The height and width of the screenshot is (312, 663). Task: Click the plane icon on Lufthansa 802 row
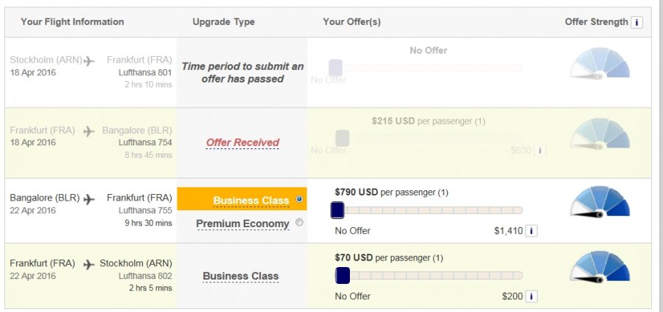(90, 263)
